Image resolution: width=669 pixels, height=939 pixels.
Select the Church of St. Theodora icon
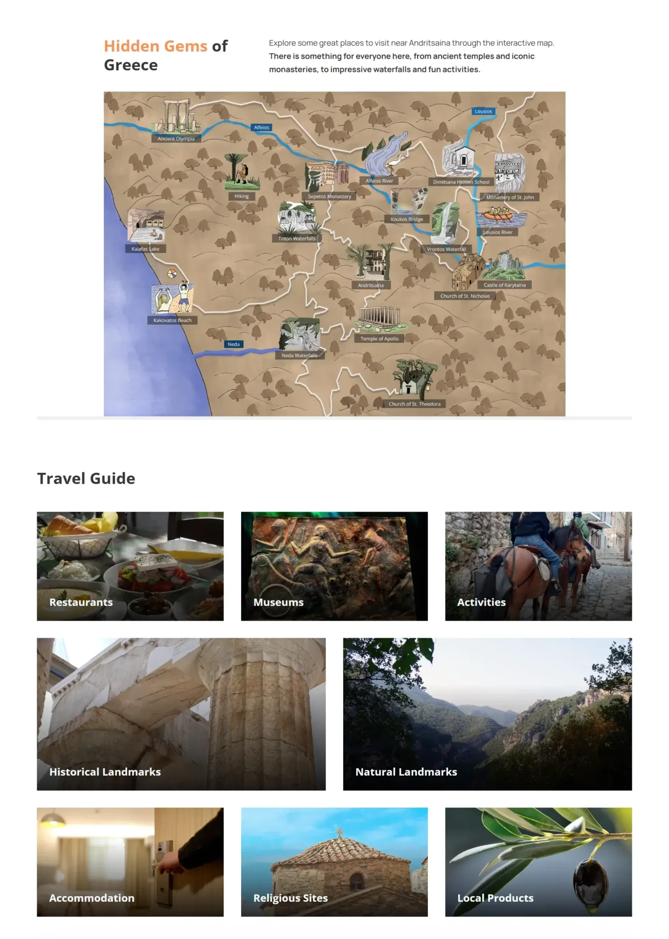(415, 378)
